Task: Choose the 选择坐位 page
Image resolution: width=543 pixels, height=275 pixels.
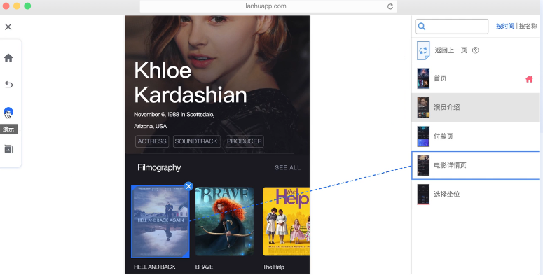Action: tap(476, 194)
